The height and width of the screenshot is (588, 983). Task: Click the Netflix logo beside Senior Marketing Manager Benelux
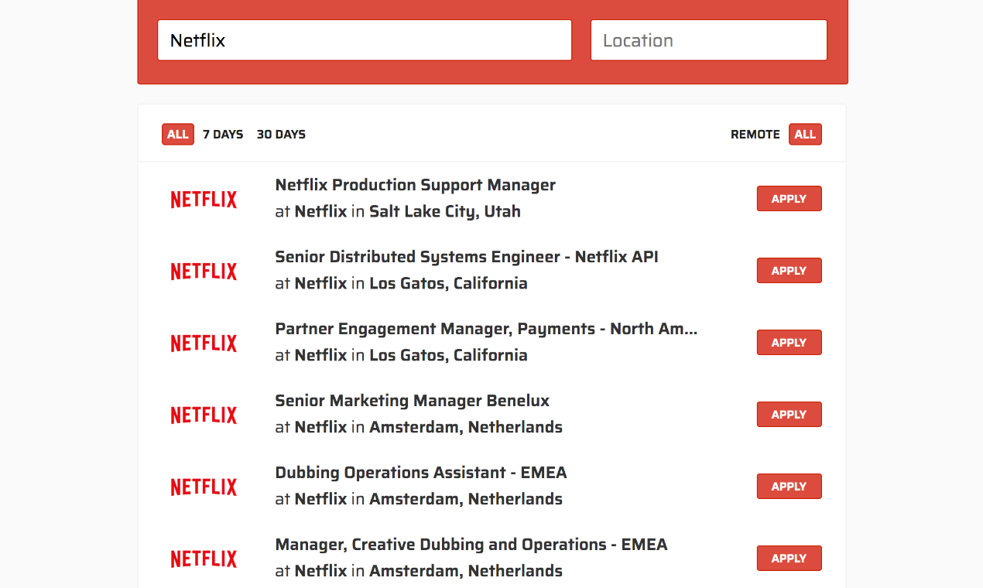point(204,415)
